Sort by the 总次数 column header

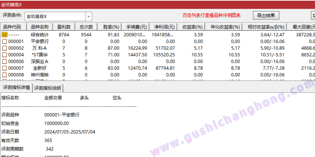tap(86, 27)
